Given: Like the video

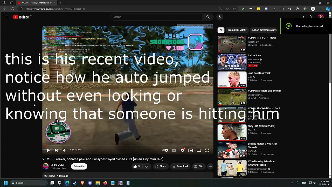Looking at the screenshot, I should (x=137, y=166).
